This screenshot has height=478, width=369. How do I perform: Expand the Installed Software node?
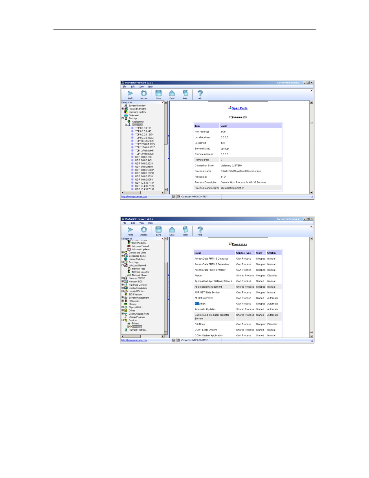tap(122, 109)
